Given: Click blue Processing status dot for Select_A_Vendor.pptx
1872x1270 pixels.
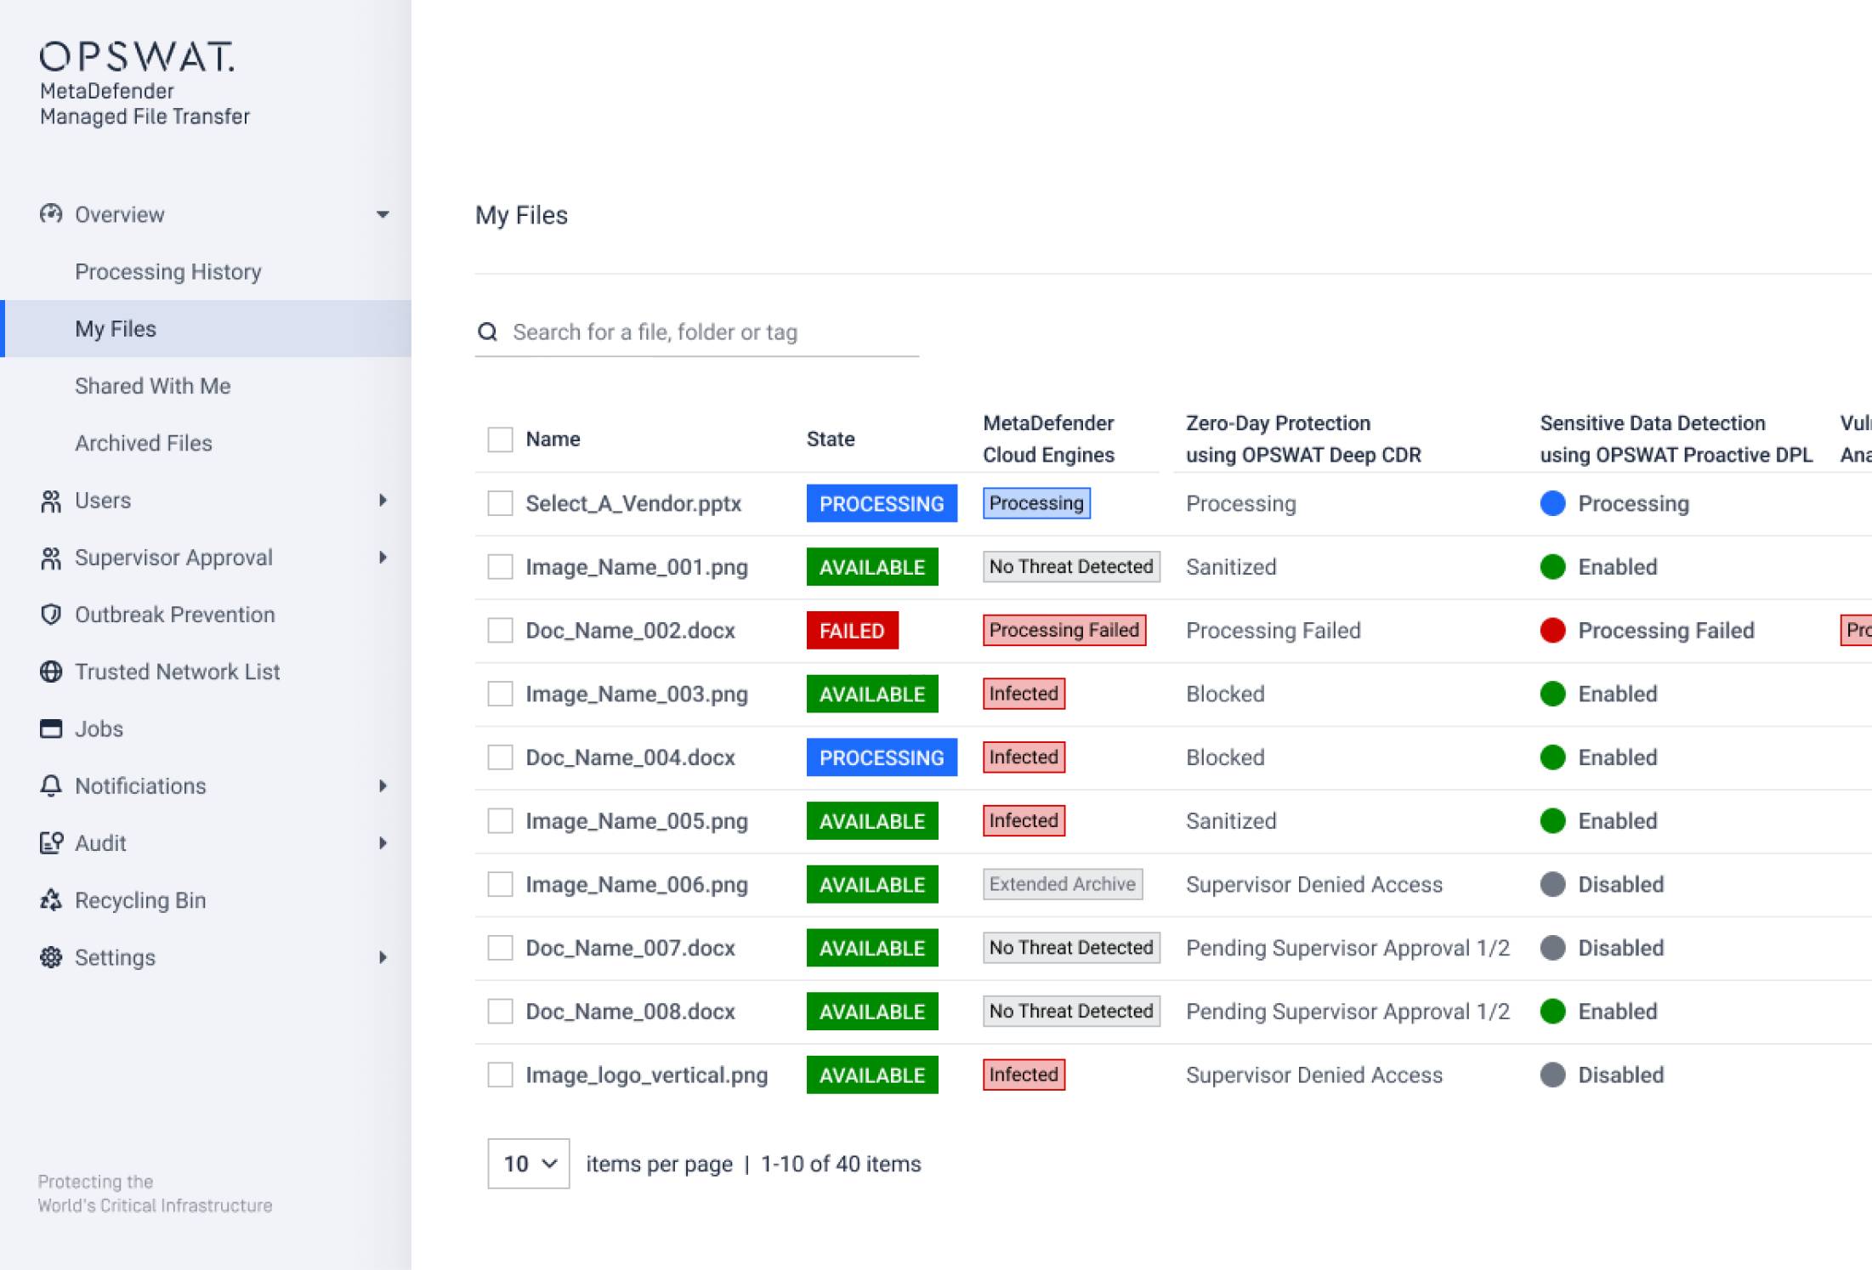Looking at the screenshot, I should 1552,503.
